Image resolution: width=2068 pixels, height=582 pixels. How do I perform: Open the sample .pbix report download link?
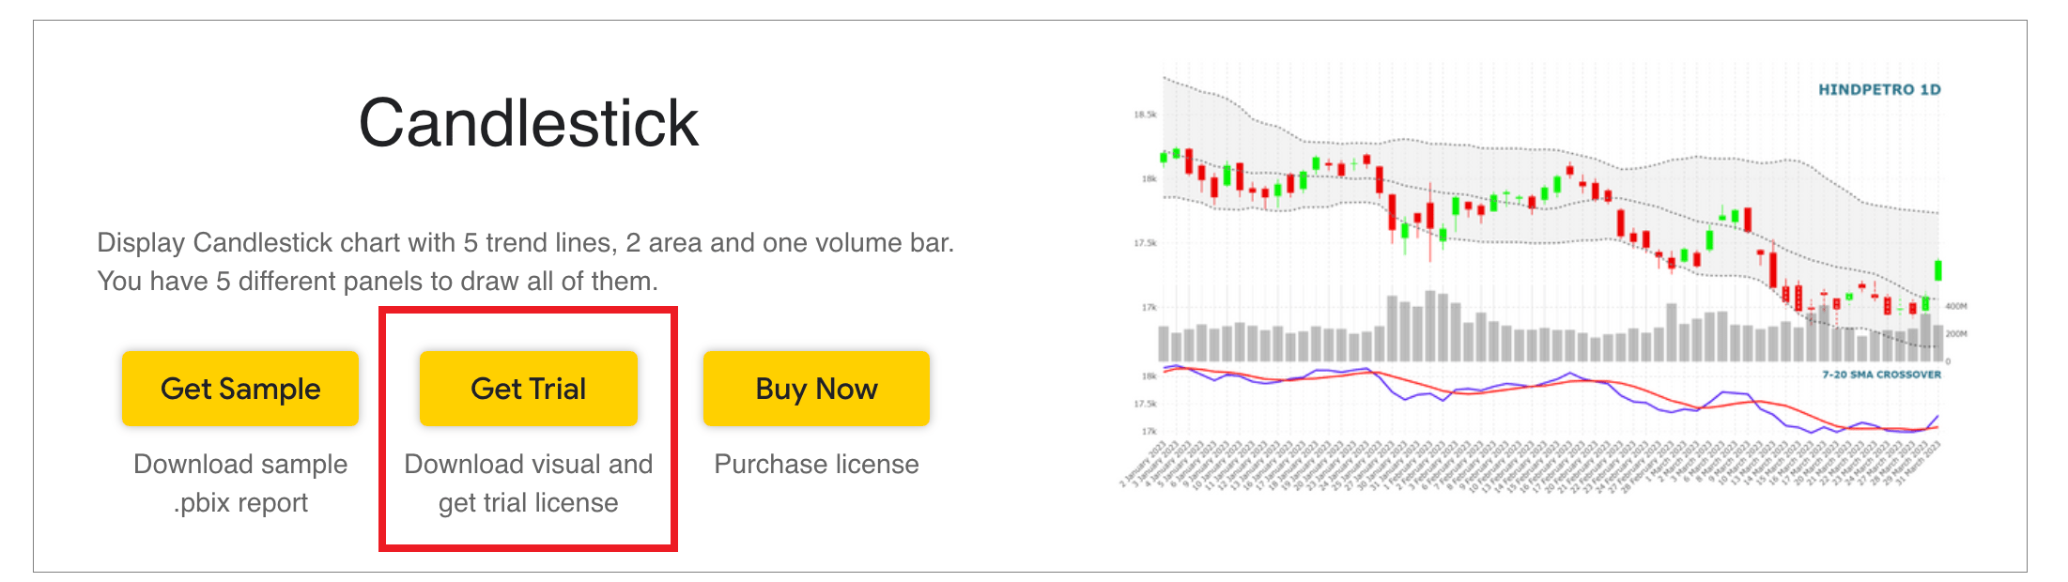[239, 482]
